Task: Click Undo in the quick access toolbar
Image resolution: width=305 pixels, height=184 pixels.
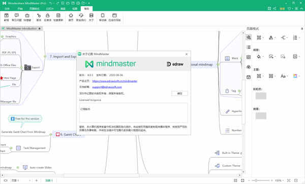Action: click(x=51, y=3)
